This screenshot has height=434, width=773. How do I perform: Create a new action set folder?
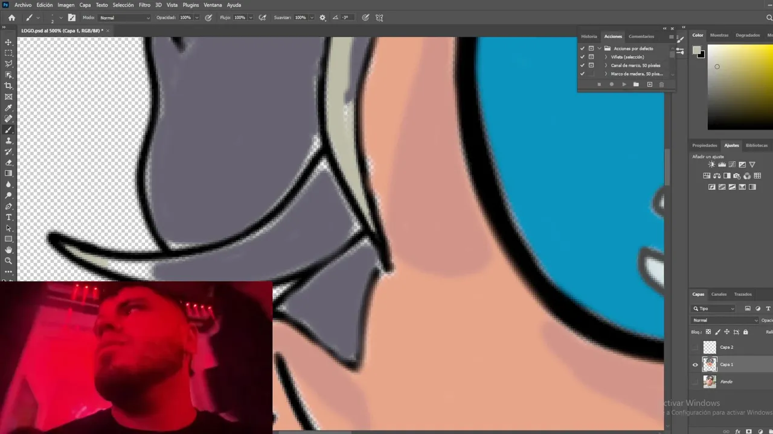point(636,84)
